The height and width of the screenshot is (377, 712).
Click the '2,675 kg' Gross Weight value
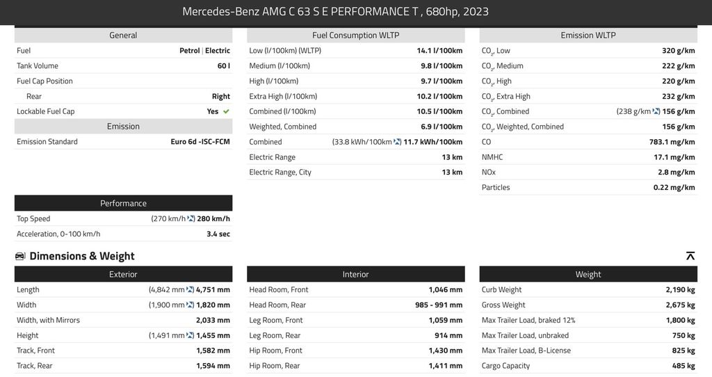(x=680, y=305)
